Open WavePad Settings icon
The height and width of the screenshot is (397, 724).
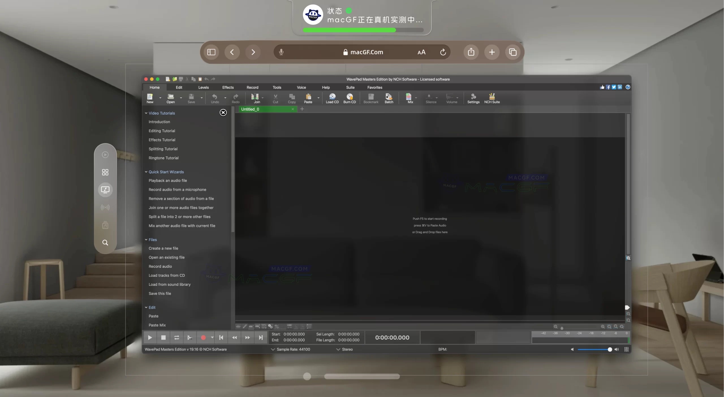tap(473, 98)
